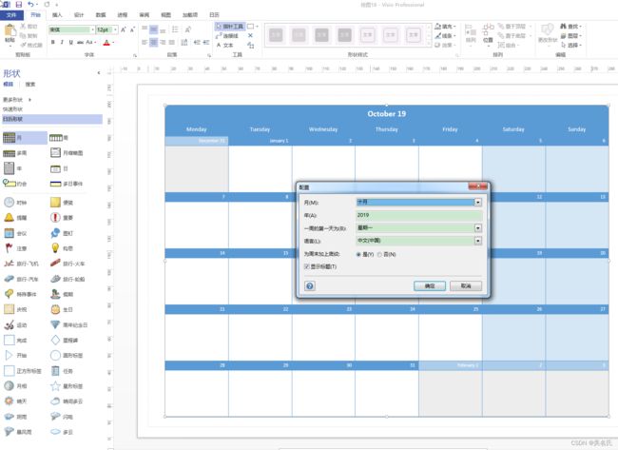Select the lightbulb Idea shape
Image resolution: width=618 pixels, height=450 pixels.
[x=62, y=248]
